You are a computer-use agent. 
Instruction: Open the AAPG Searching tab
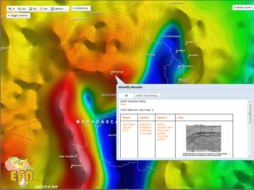pyautogui.click(x=148, y=95)
